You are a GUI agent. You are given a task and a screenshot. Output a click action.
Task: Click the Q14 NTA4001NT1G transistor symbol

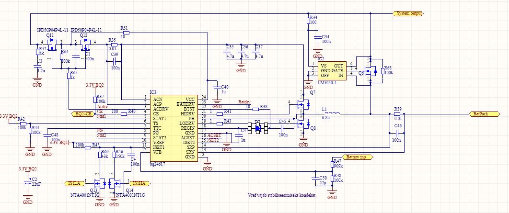(115, 184)
